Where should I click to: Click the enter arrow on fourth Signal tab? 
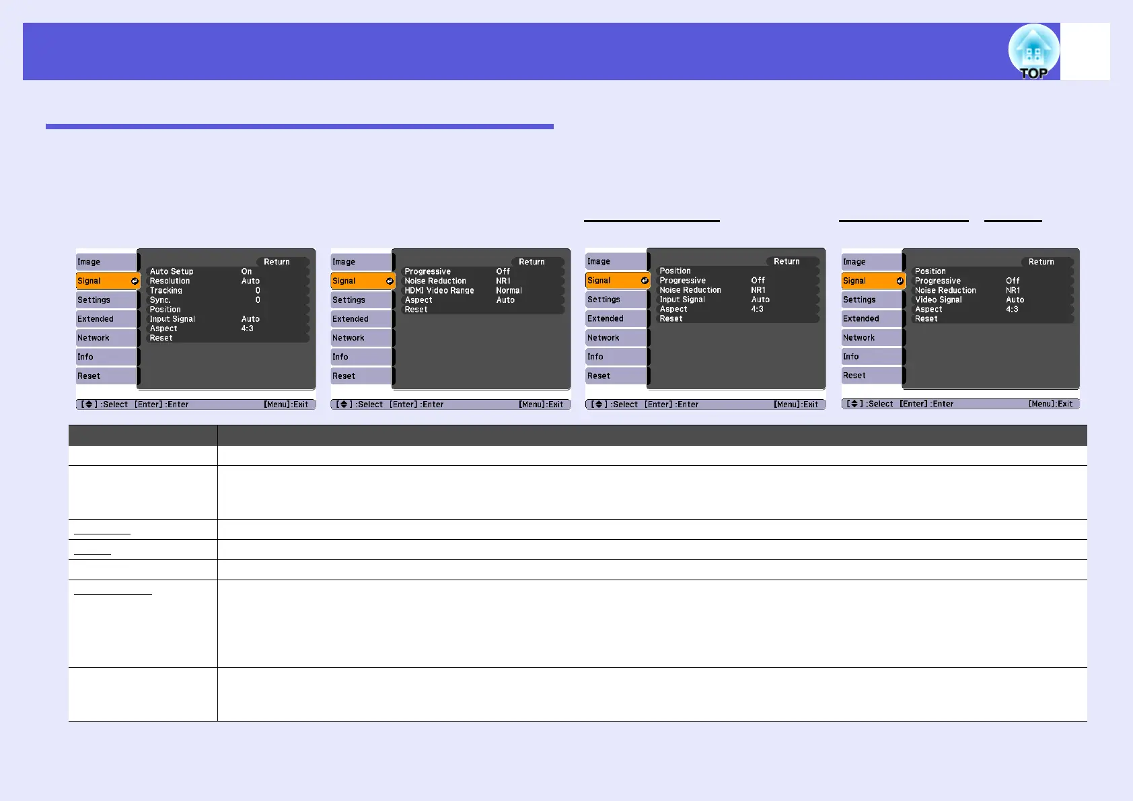900,281
